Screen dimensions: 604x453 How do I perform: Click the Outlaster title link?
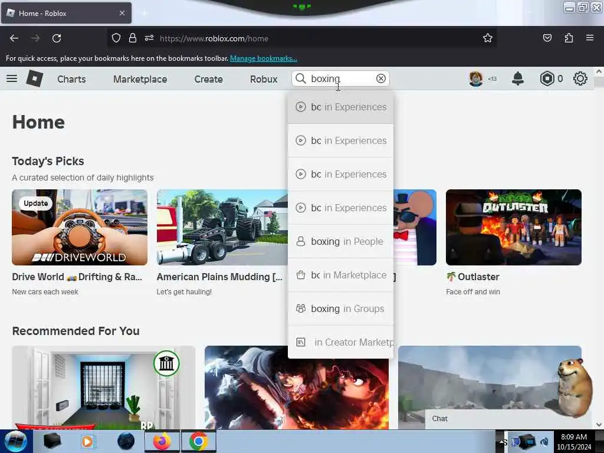tap(472, 277)
